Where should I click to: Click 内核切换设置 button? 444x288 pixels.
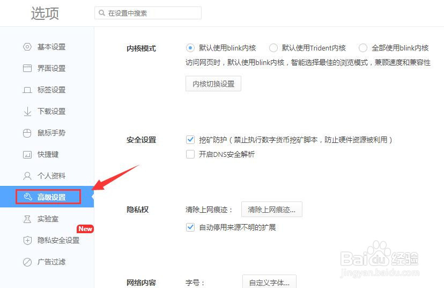[213, 84]
